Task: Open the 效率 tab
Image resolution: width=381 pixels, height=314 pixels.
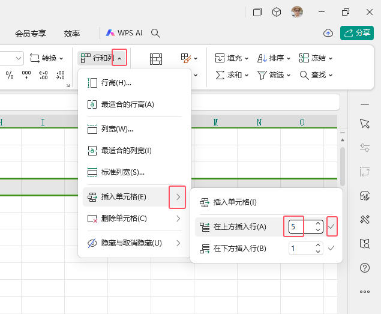Action: point(72,34)
